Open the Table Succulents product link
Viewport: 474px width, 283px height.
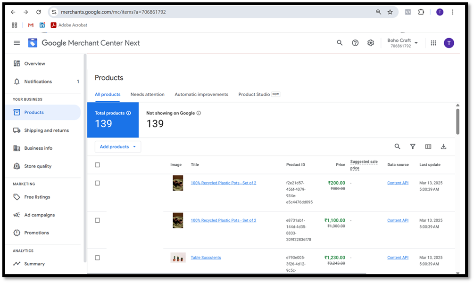(x=206, y=258)
